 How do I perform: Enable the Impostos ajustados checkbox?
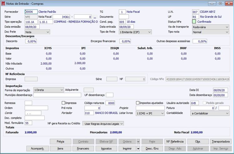(138, 103)
